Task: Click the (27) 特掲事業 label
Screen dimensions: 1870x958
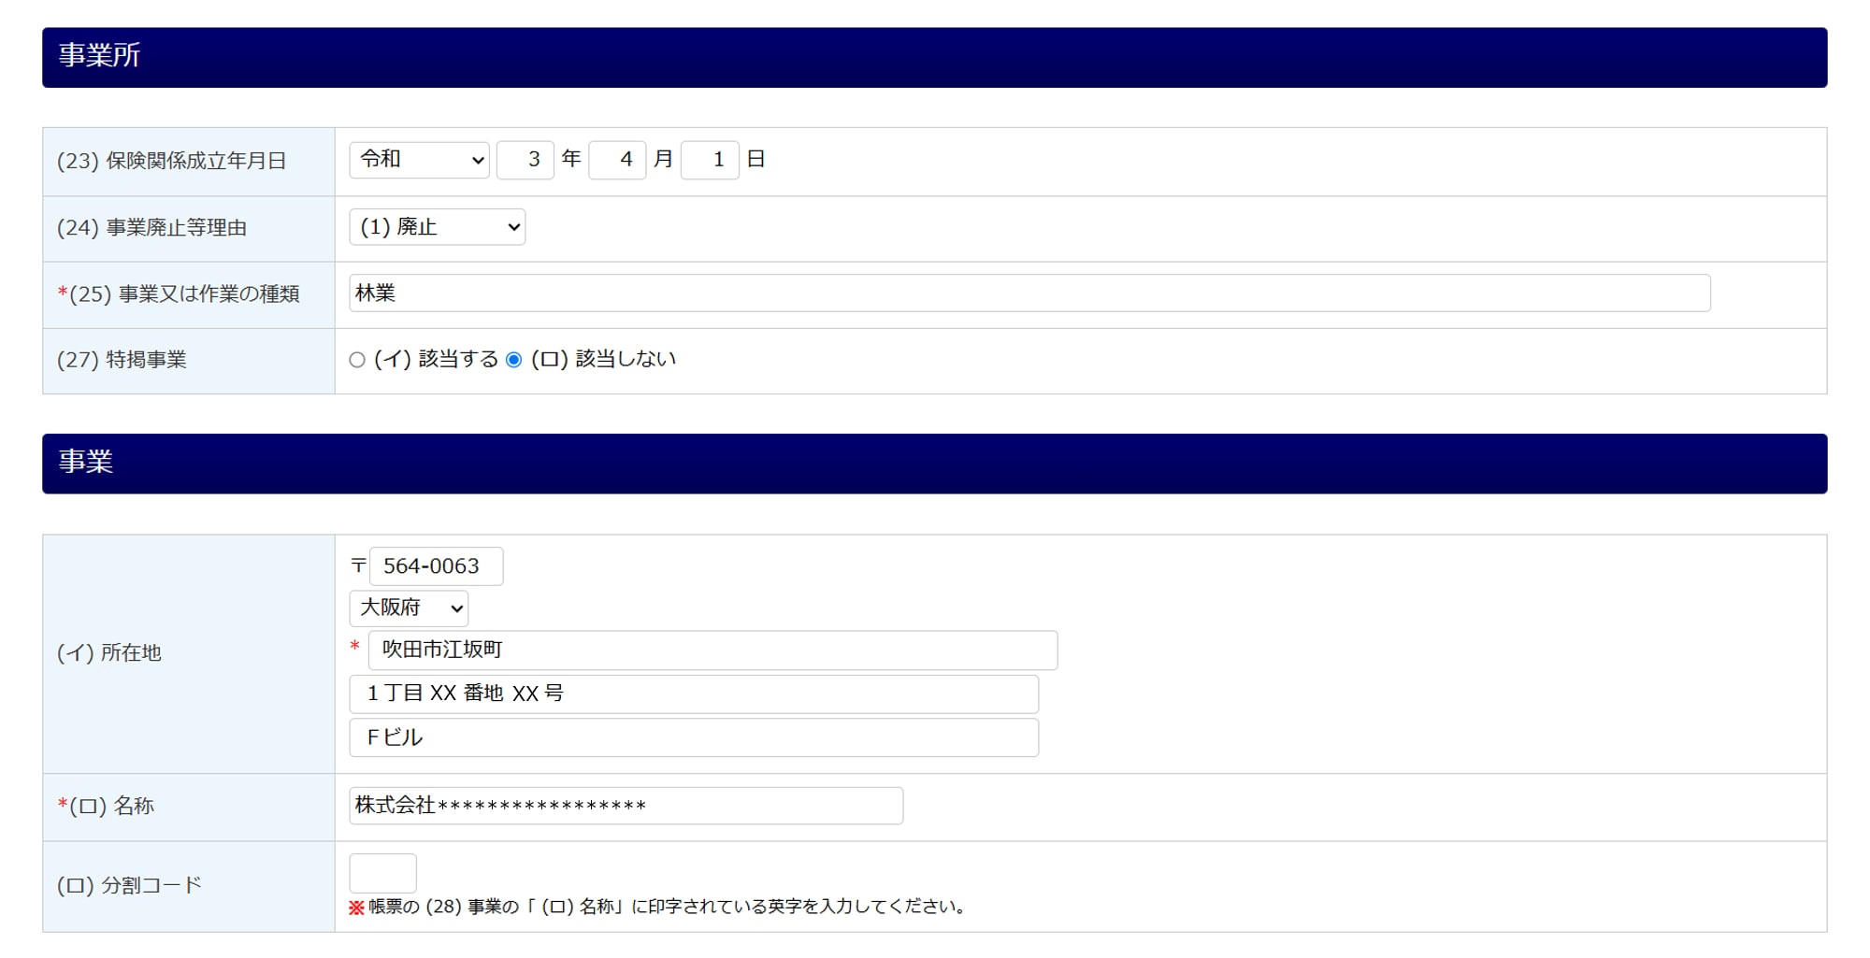Action: (x=122, y=360)
